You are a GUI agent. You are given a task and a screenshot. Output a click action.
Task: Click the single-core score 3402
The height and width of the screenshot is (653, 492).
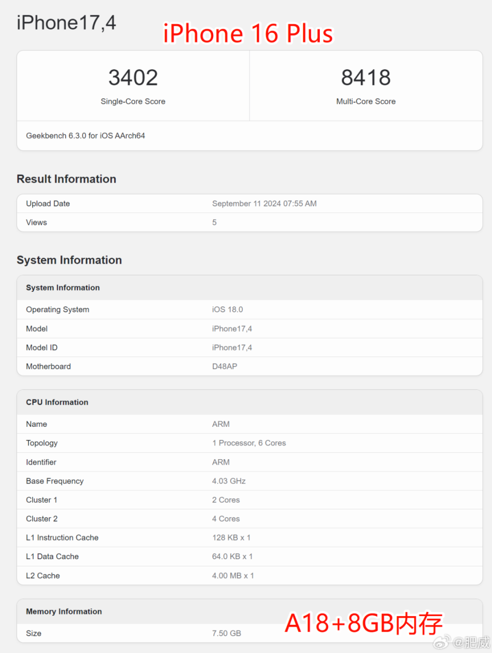pyautogui.click(x=133, y=78)
